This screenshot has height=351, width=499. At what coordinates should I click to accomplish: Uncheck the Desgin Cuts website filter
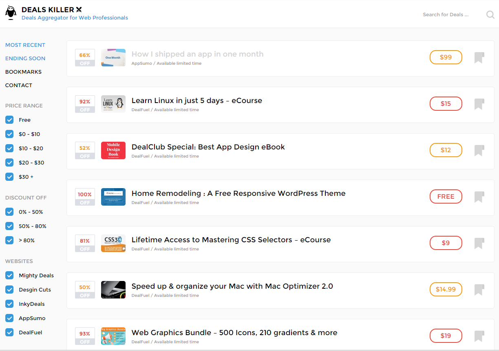(9, 290)
